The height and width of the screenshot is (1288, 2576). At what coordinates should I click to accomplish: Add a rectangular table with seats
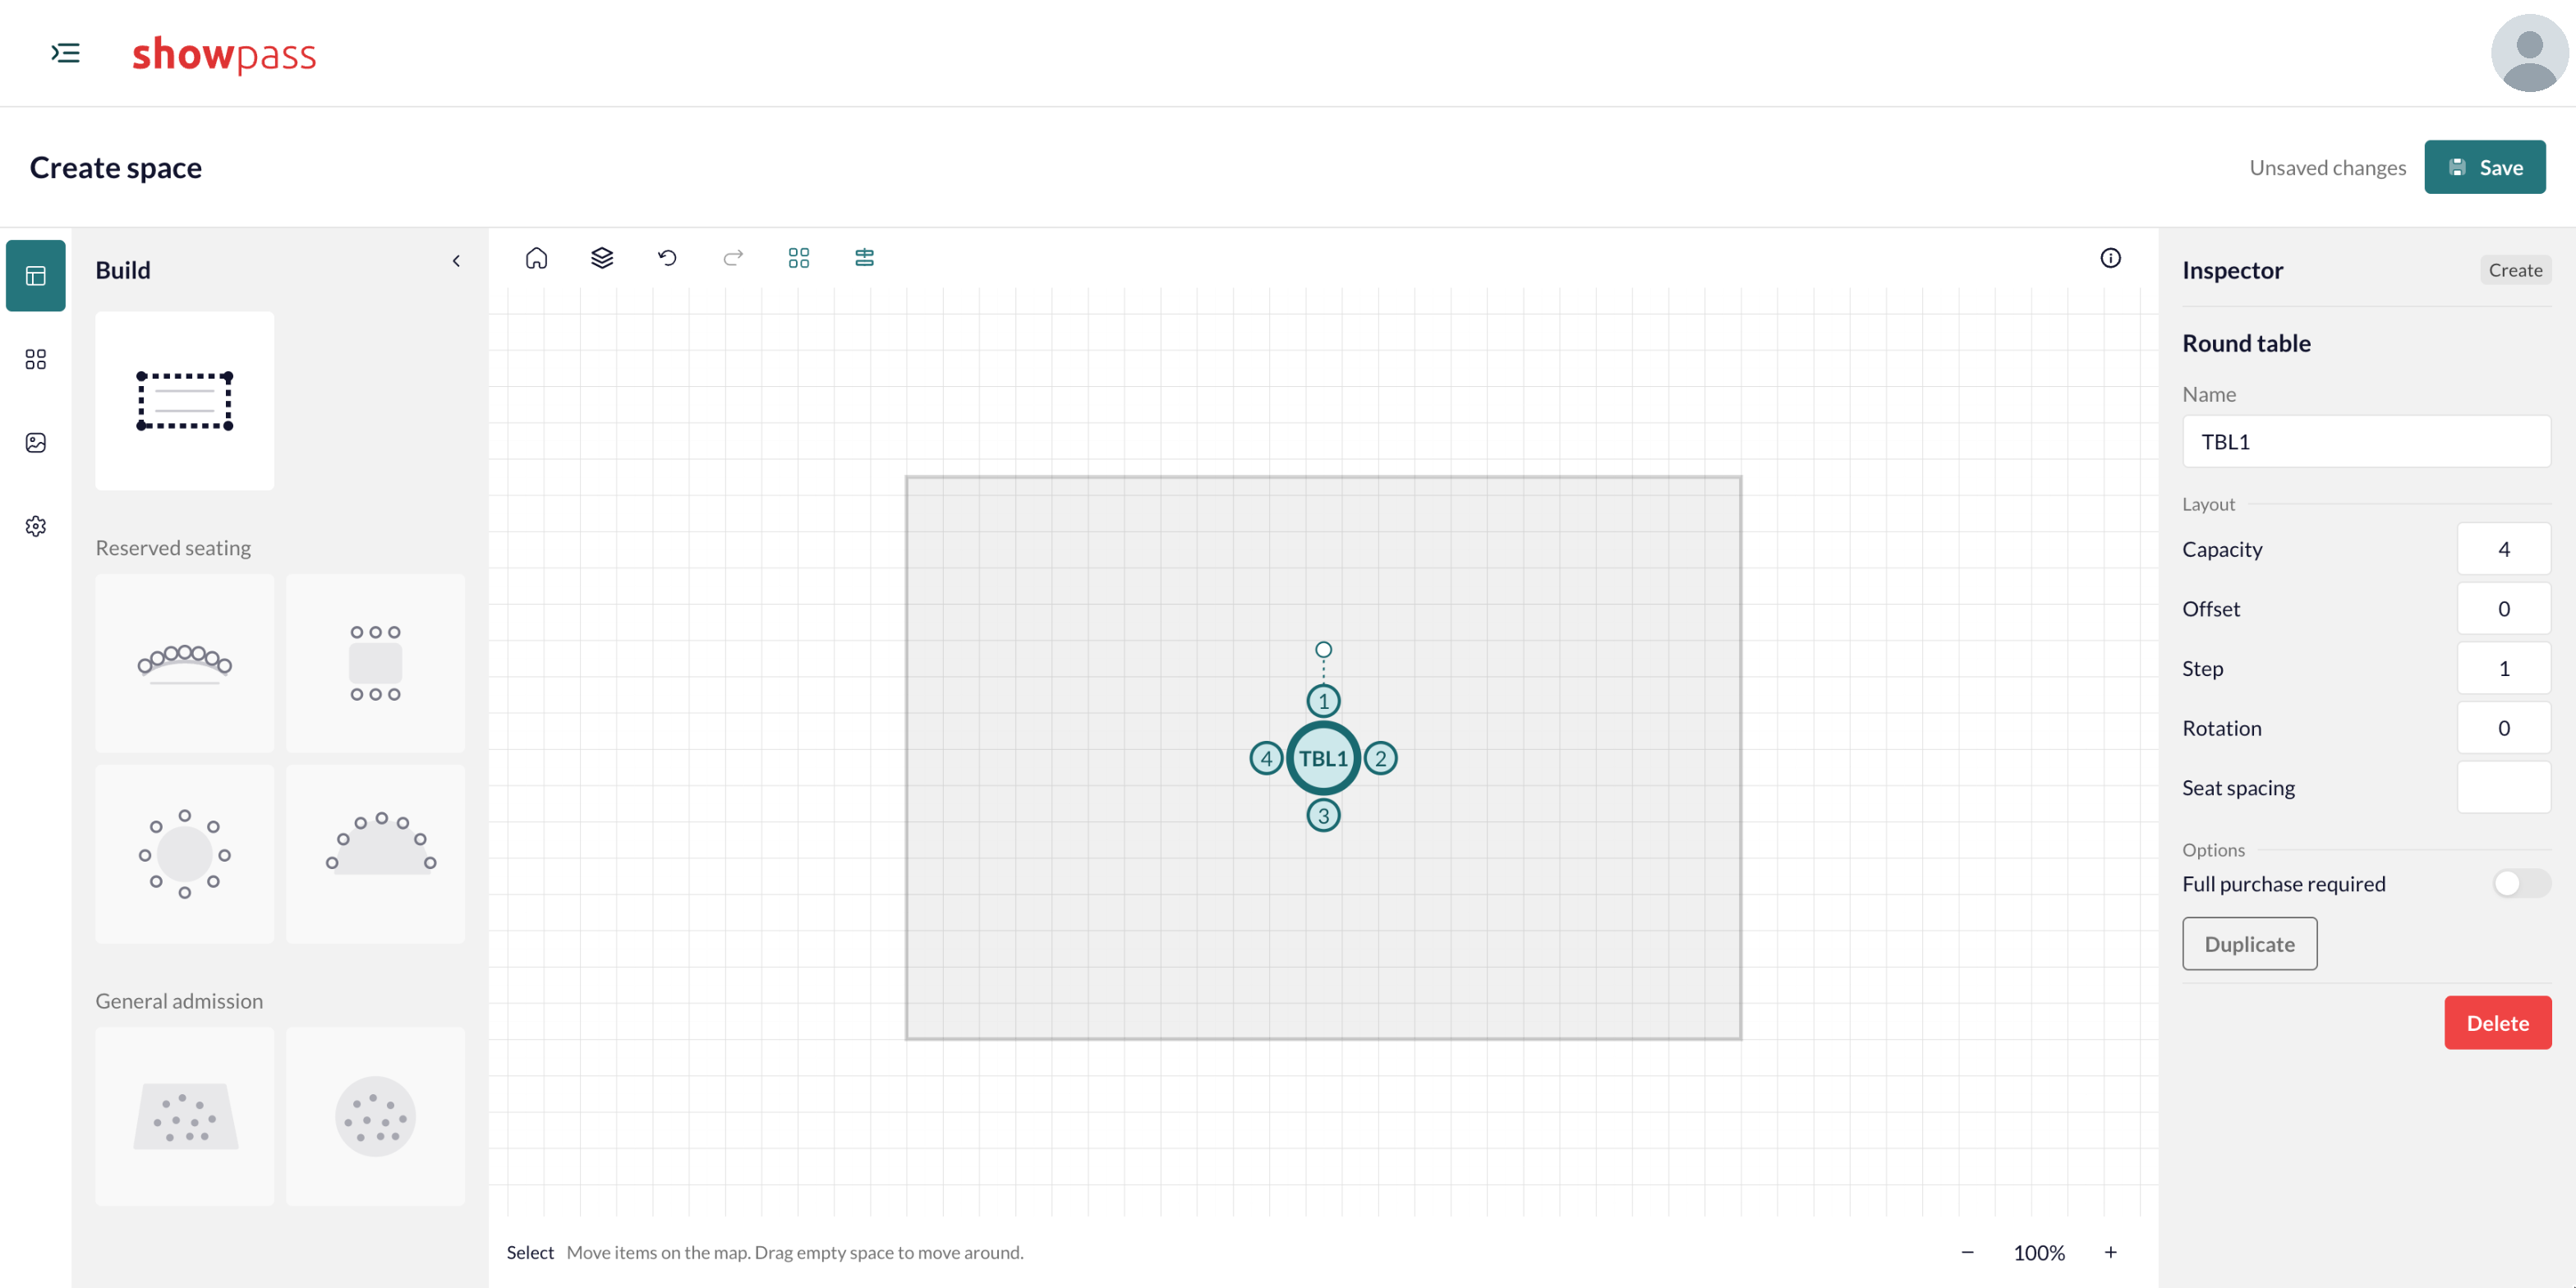[x=375, y=663]
